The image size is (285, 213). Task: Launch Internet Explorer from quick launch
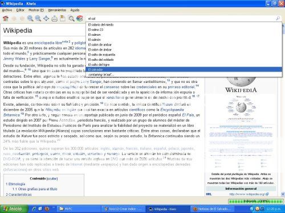[34, 209]
